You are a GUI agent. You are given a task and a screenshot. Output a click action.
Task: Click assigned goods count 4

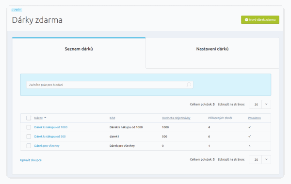[x=209, y=127]
